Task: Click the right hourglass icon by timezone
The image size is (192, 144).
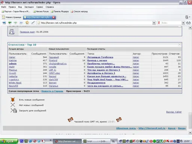Action: (119, 120)
